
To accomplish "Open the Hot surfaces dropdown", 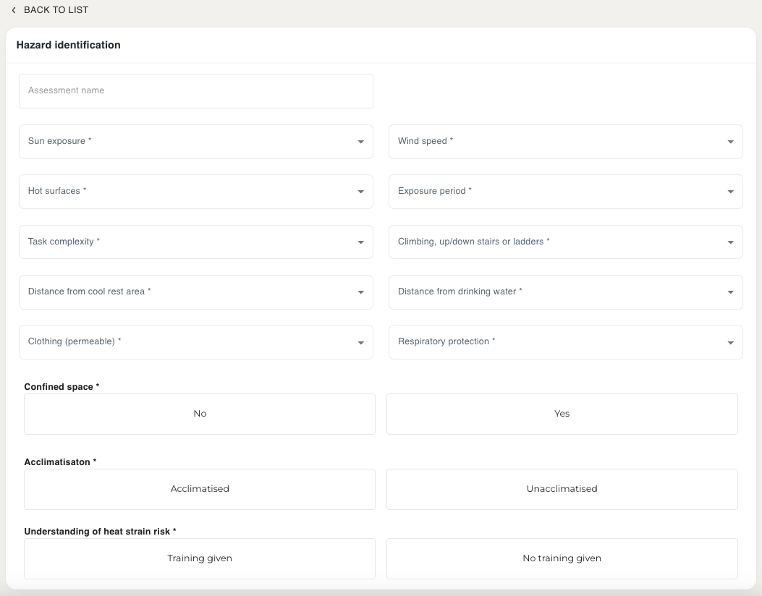I will [195, 192].
